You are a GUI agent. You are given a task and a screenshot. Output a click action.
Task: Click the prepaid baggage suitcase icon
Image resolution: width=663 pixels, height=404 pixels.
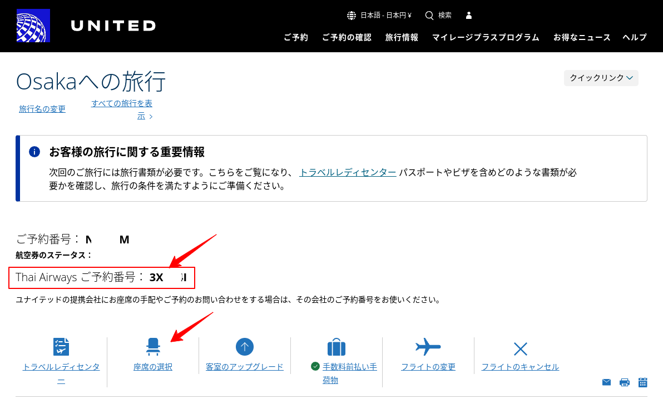(x=337, y=347)
